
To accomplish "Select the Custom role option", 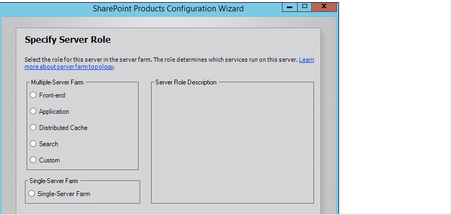I will [33, 160].
